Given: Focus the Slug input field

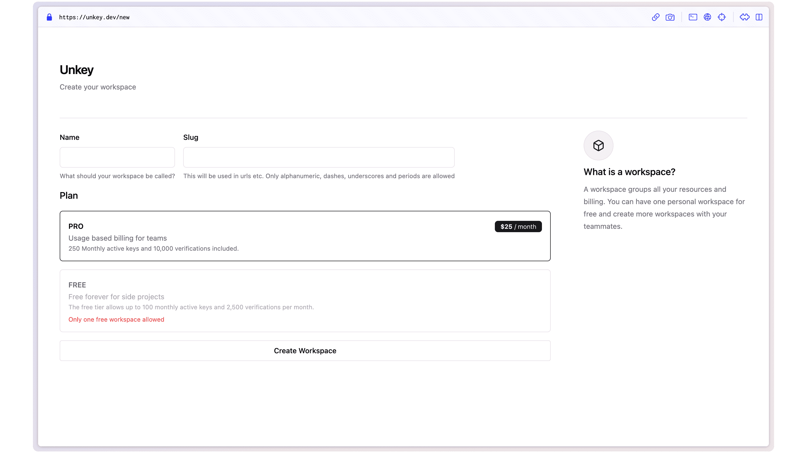Looking at the screenshot, I should (x=319, y=157).
